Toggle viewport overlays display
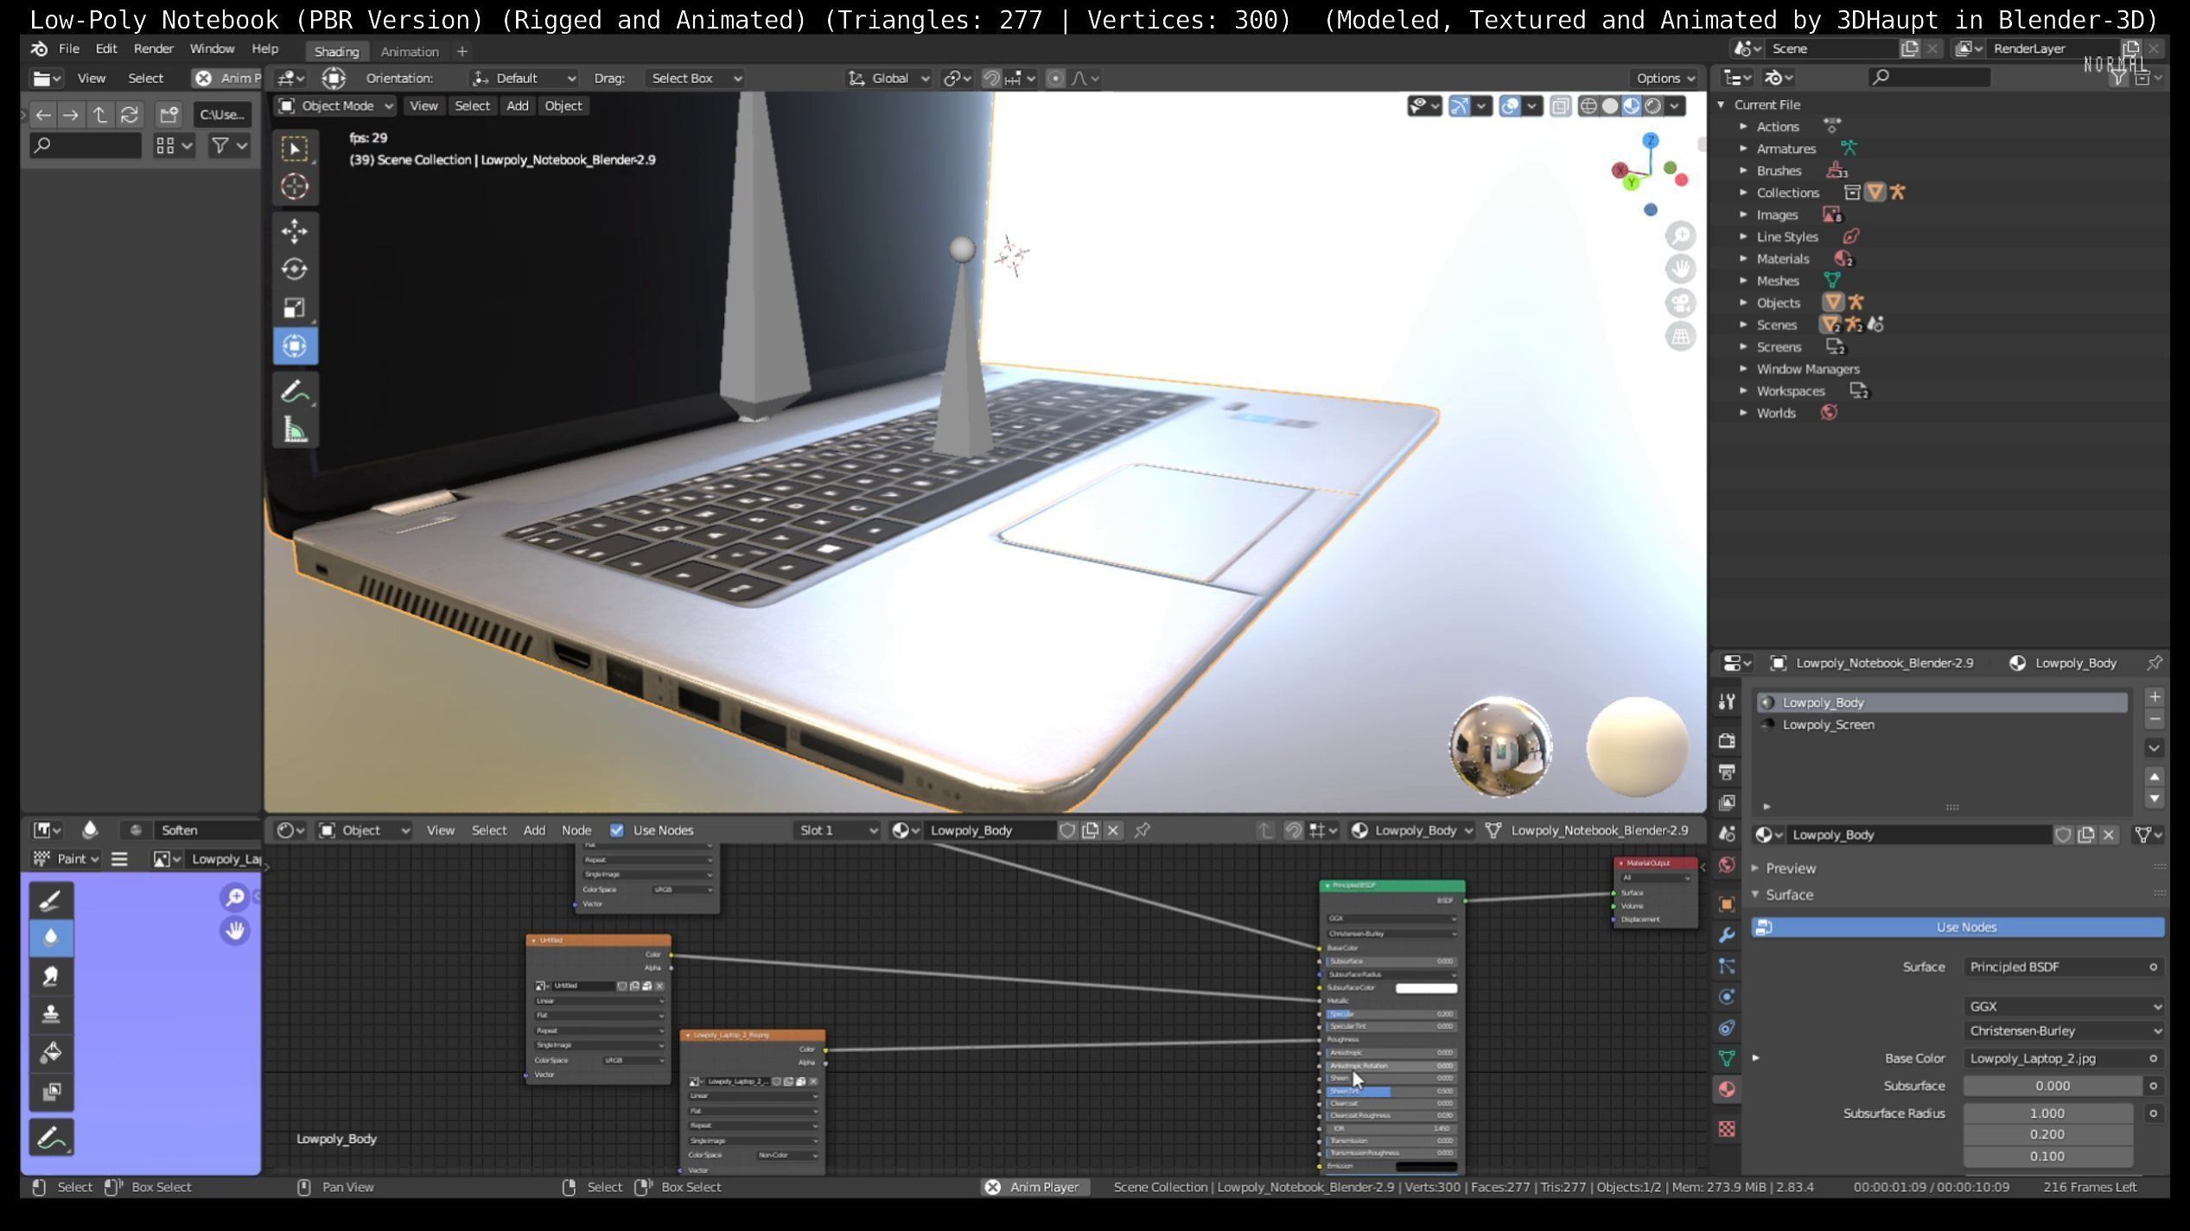2190x1231 pixels. [1510, 106]
